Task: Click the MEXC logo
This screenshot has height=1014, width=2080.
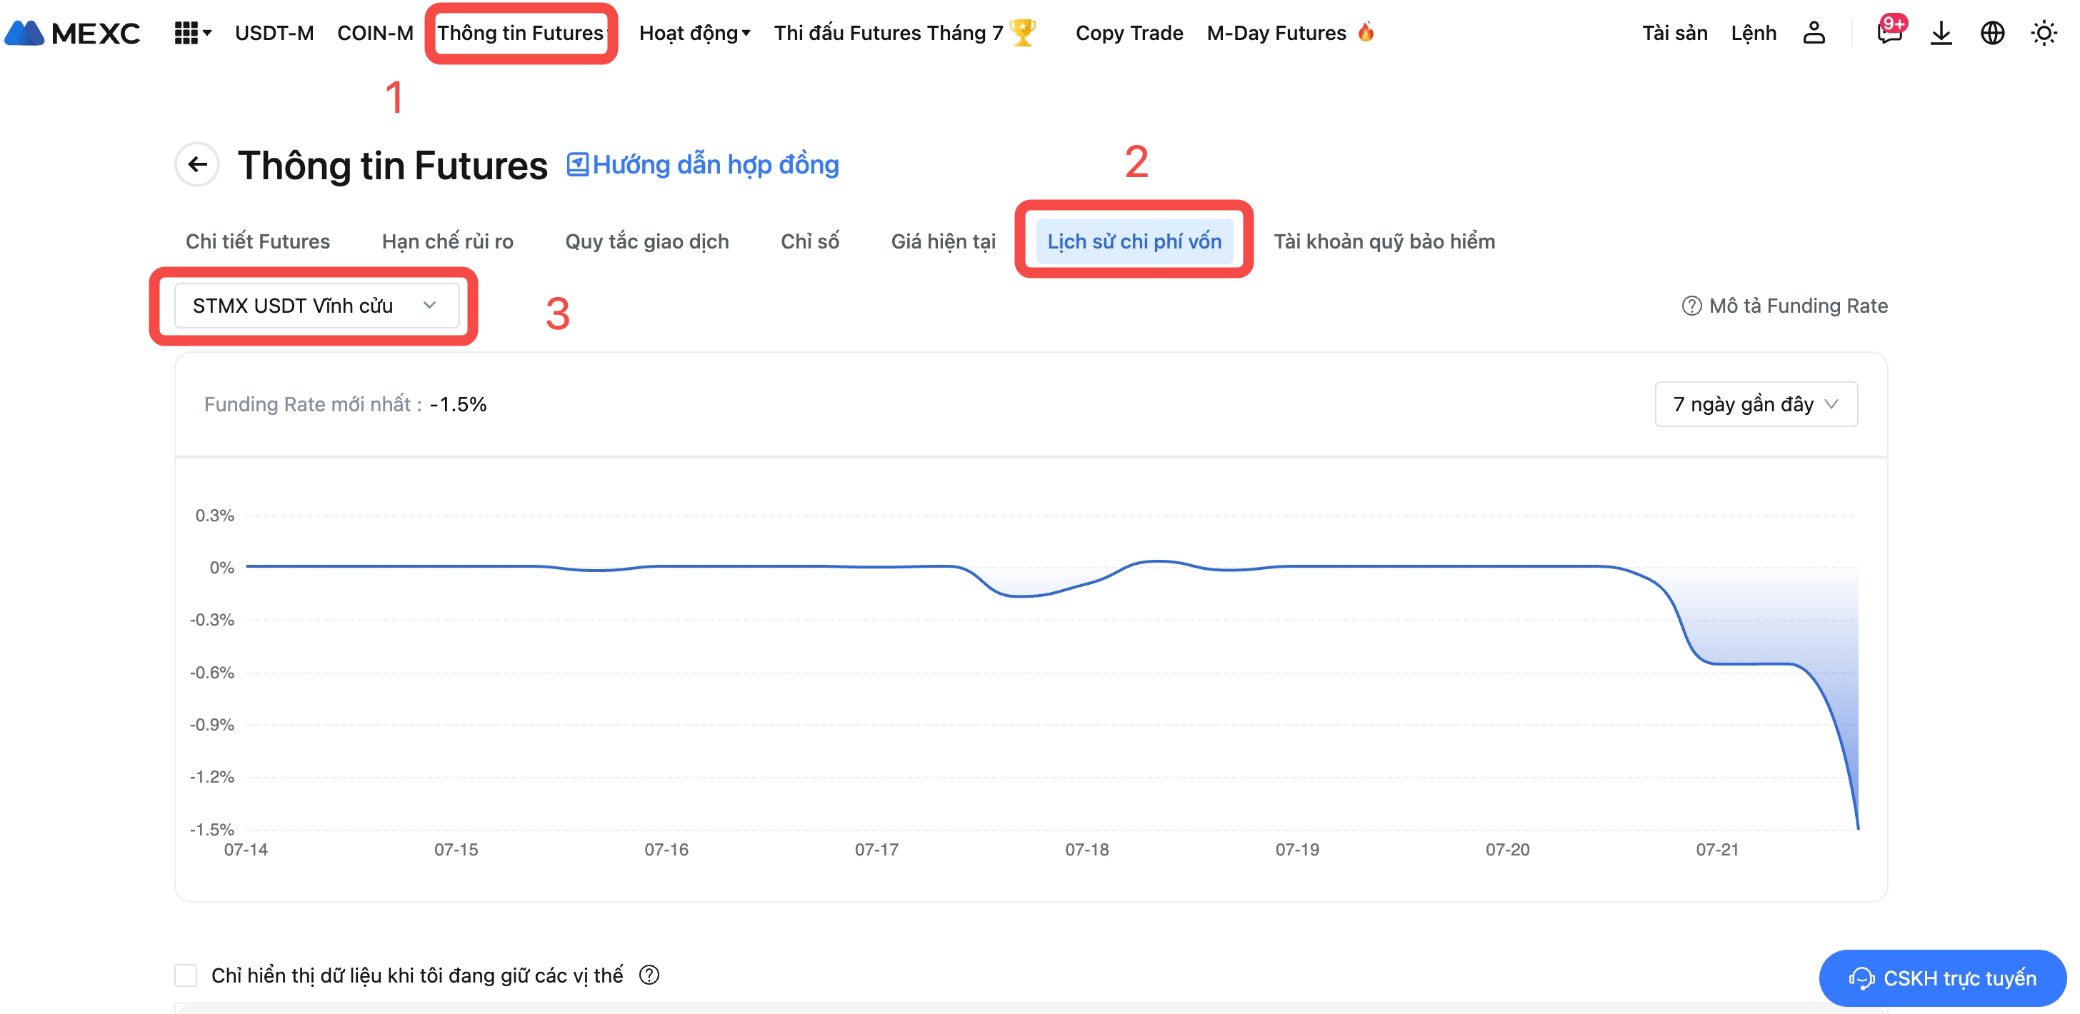Action: coord(73,33)
